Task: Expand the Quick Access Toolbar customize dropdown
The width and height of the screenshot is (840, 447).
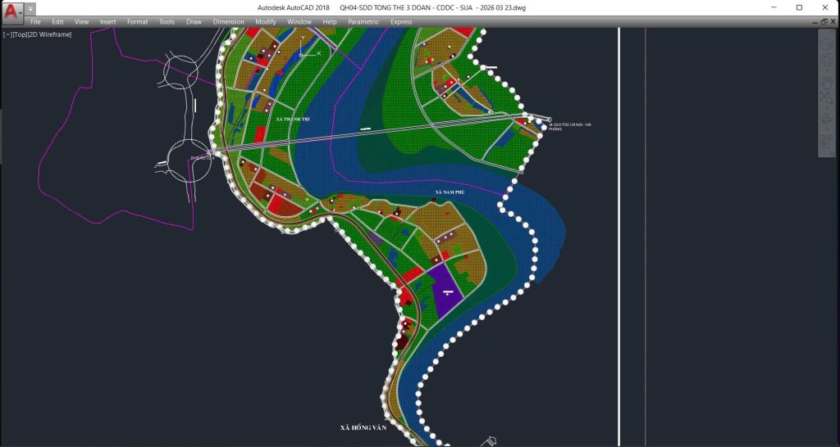Action: (30, 9)
